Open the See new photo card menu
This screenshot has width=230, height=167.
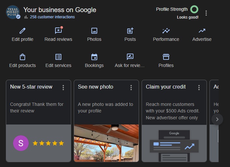click(131, 88)
